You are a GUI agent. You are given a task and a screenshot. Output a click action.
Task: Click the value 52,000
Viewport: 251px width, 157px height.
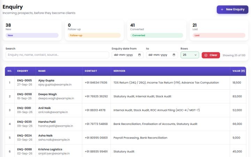click(x=237, y=110)
